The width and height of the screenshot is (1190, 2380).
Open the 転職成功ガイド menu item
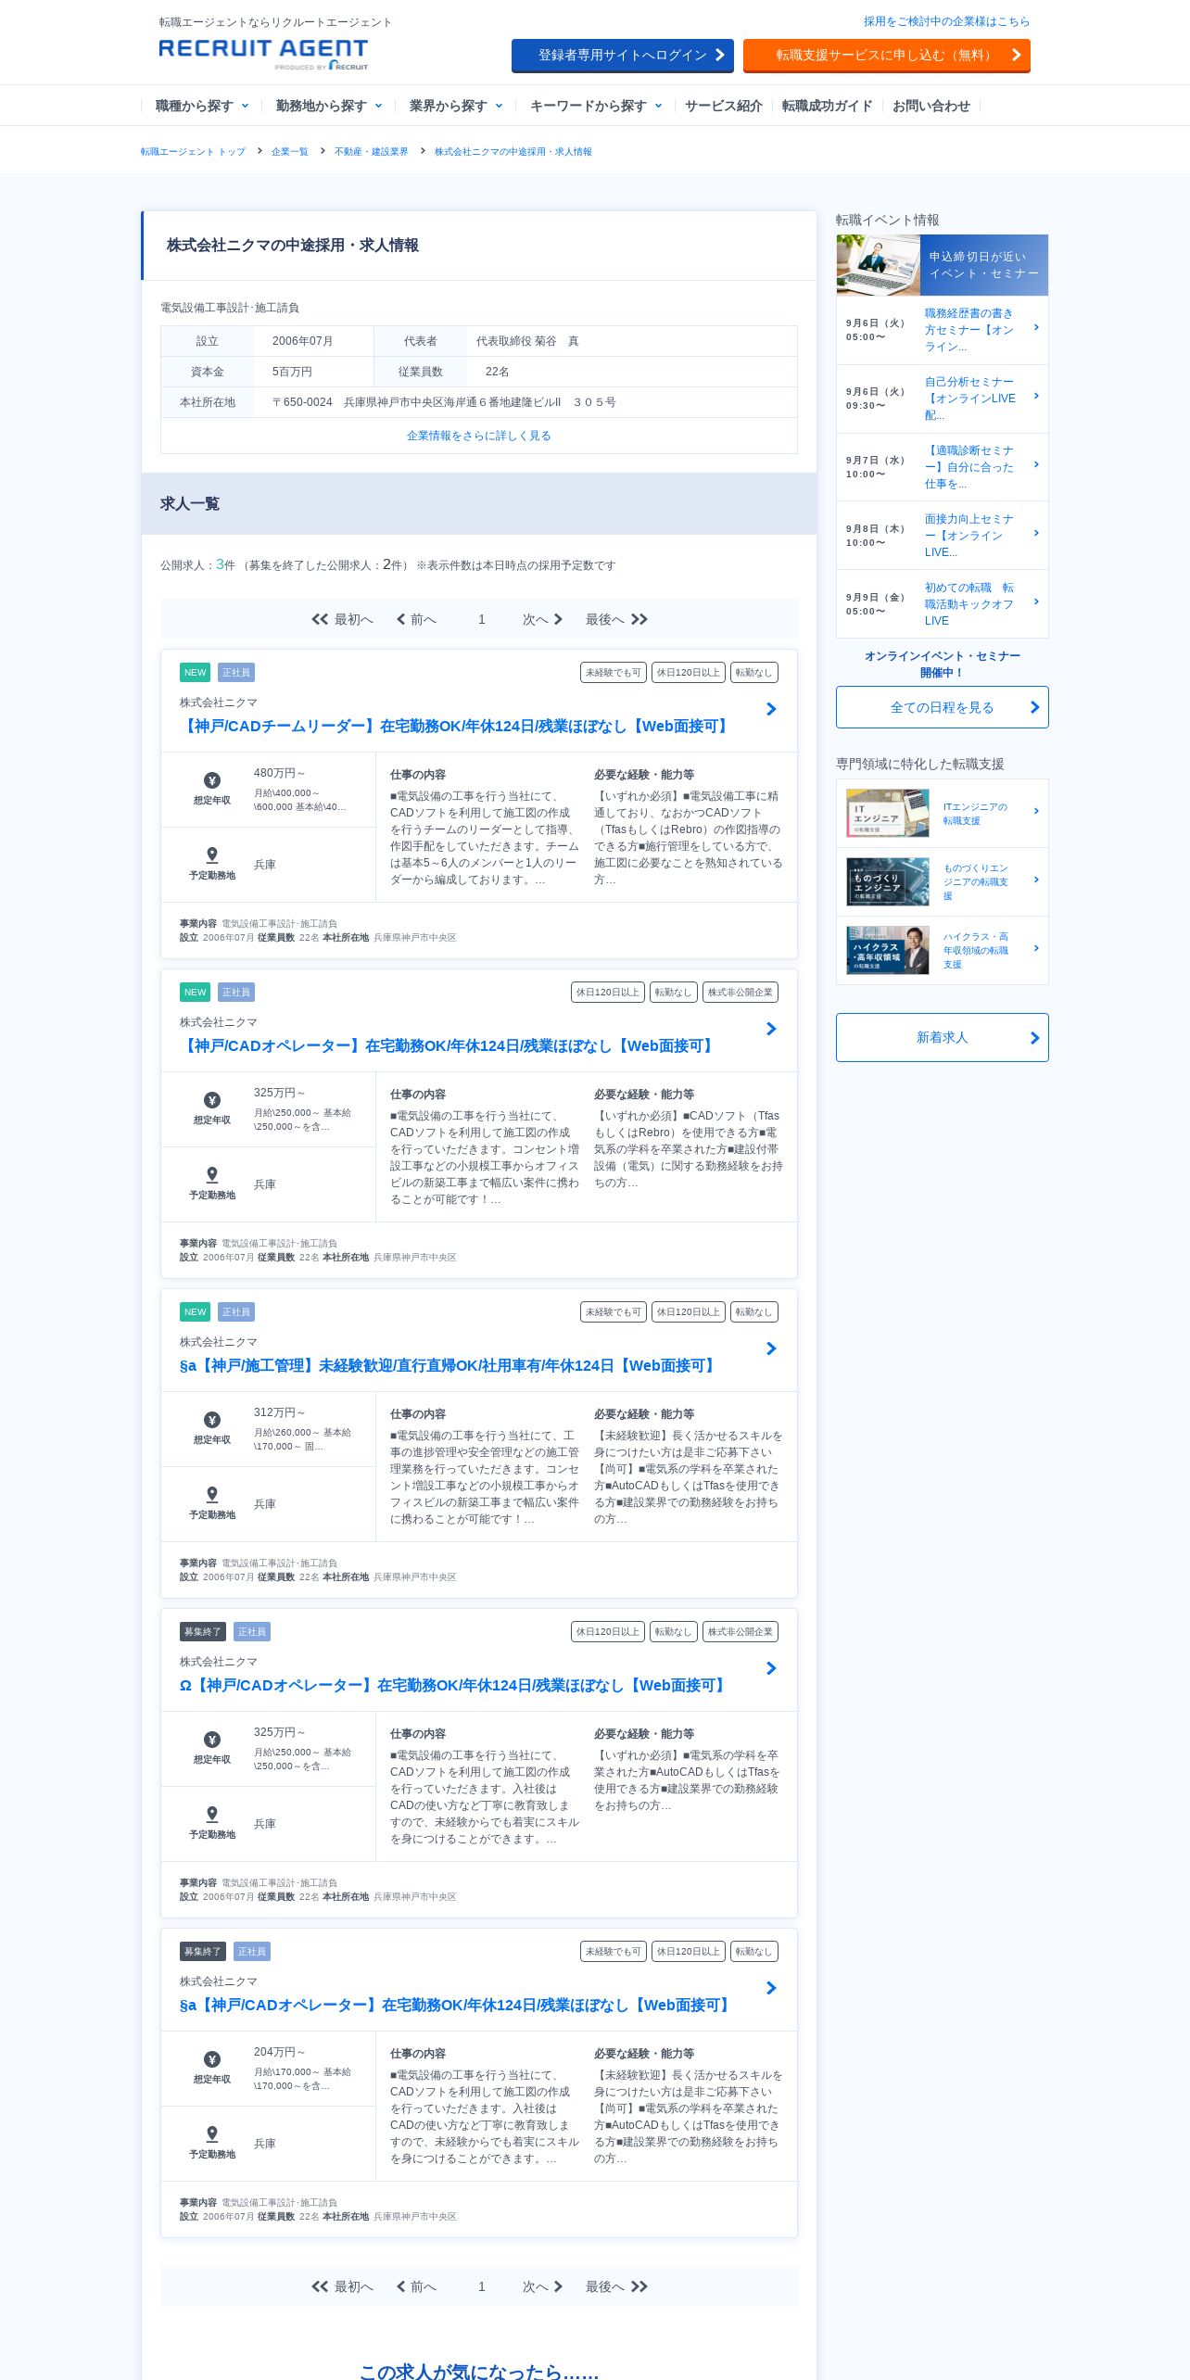tap(828, 106)
